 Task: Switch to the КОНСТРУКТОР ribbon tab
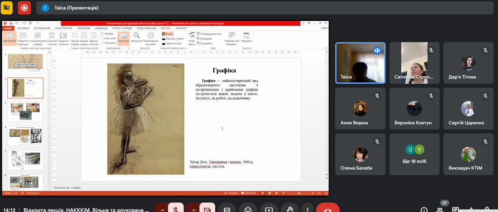pos(63,28)
